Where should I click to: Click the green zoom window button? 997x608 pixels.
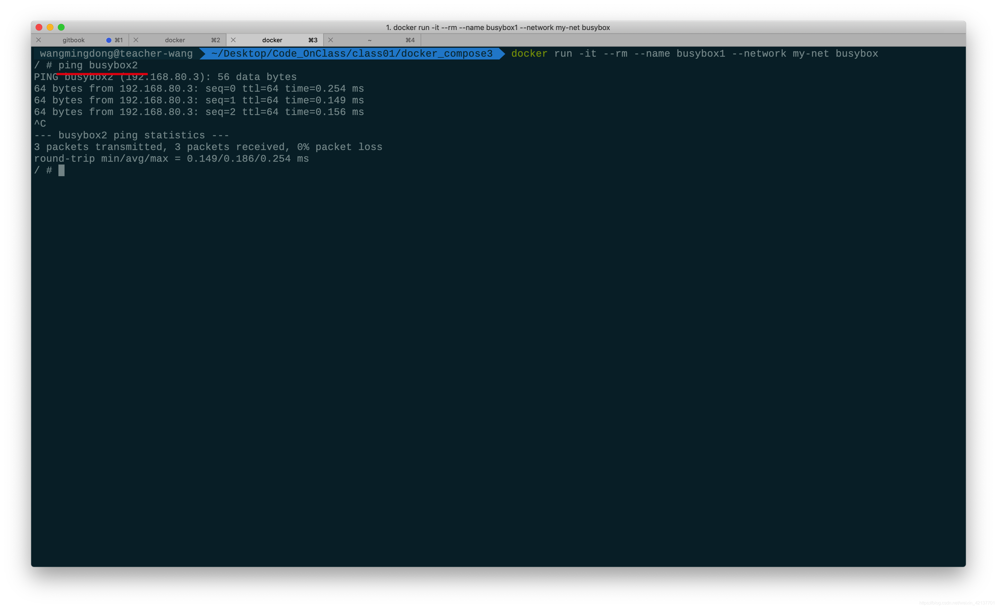point(61,27)
